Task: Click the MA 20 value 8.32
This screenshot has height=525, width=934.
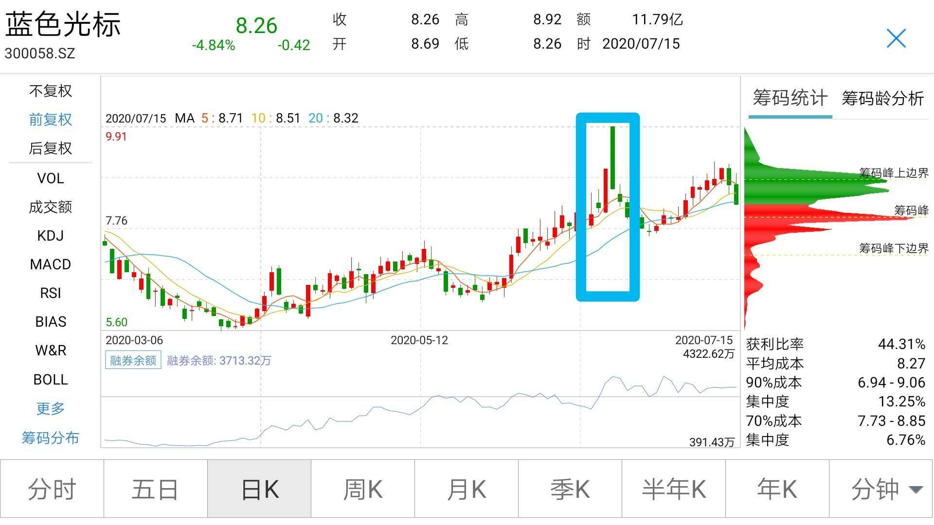Action: 346,118
